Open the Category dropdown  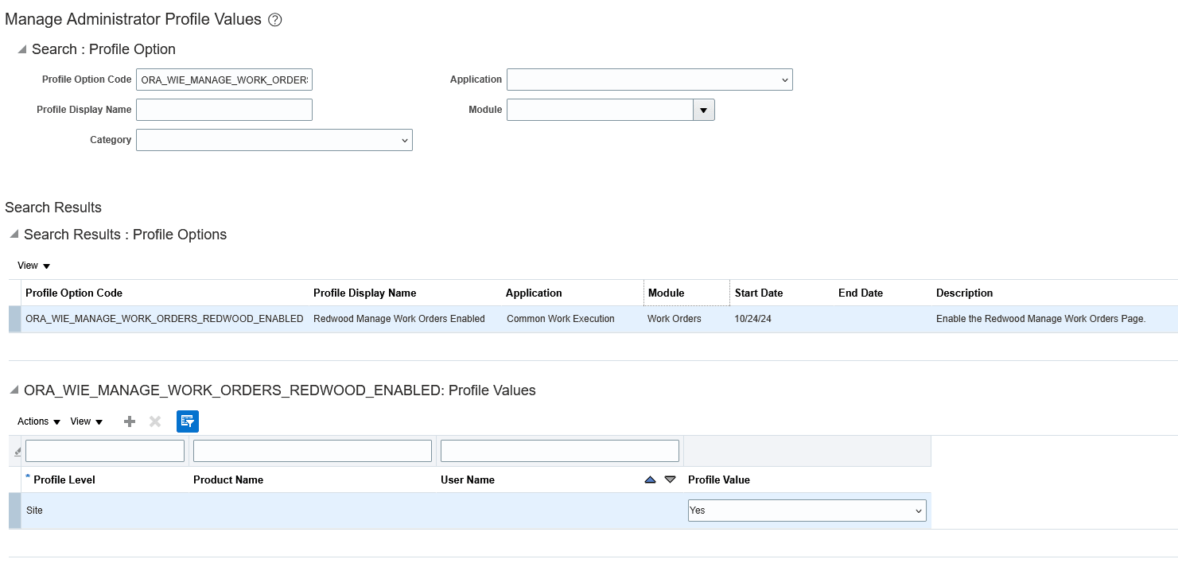(x=404, y=139)
